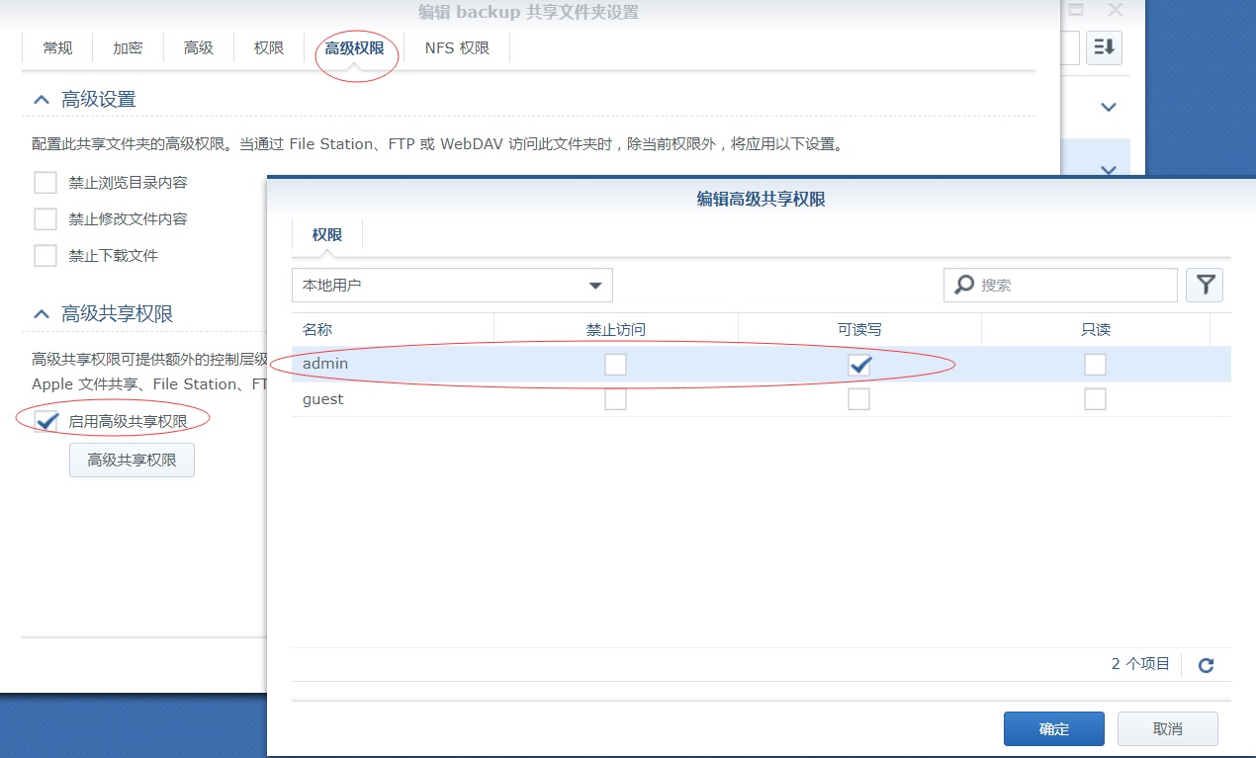Click the 只读 column header
The height and width of the screenshot is (758, 1256).
click(1096, 330)
